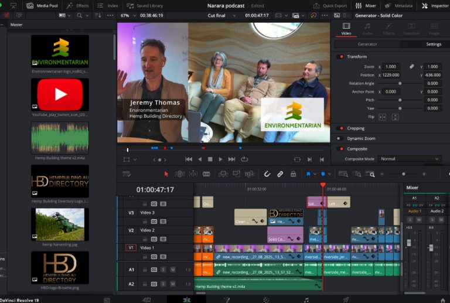This screenshot has height=303, width=450.
Task: Click the Loop playback icon
Action: pyautogui.click(x=244, y=159)
